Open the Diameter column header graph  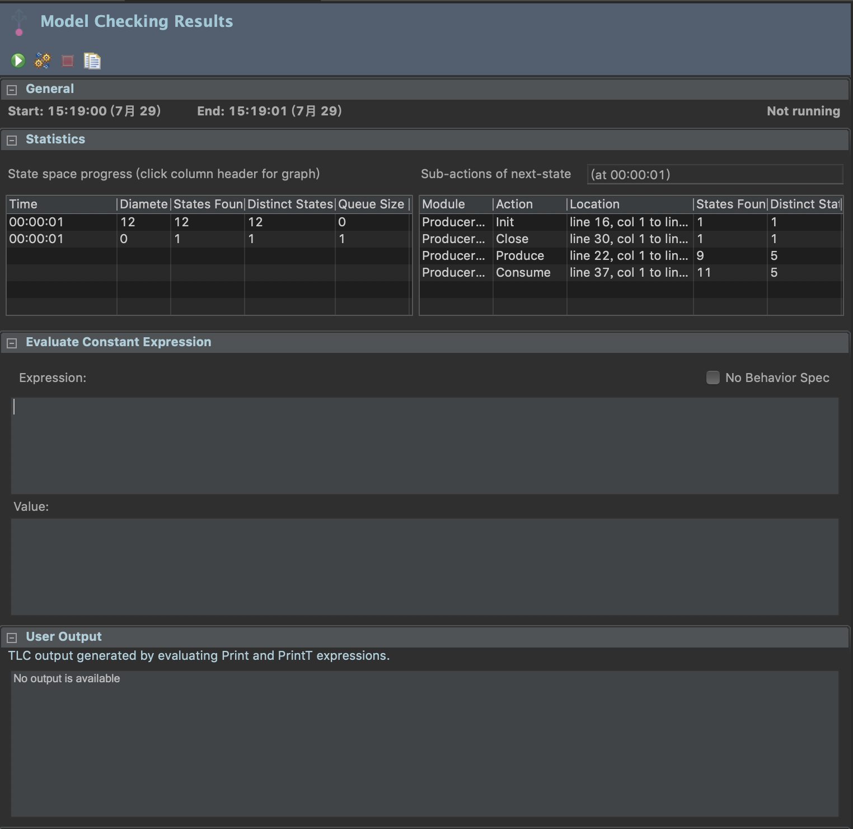click(x=144, y=204)
